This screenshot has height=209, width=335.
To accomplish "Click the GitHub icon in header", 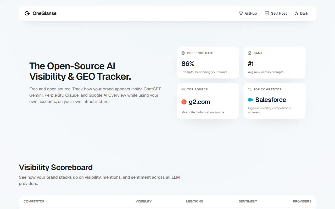I will pyautogui.click(x=241, y=13).
